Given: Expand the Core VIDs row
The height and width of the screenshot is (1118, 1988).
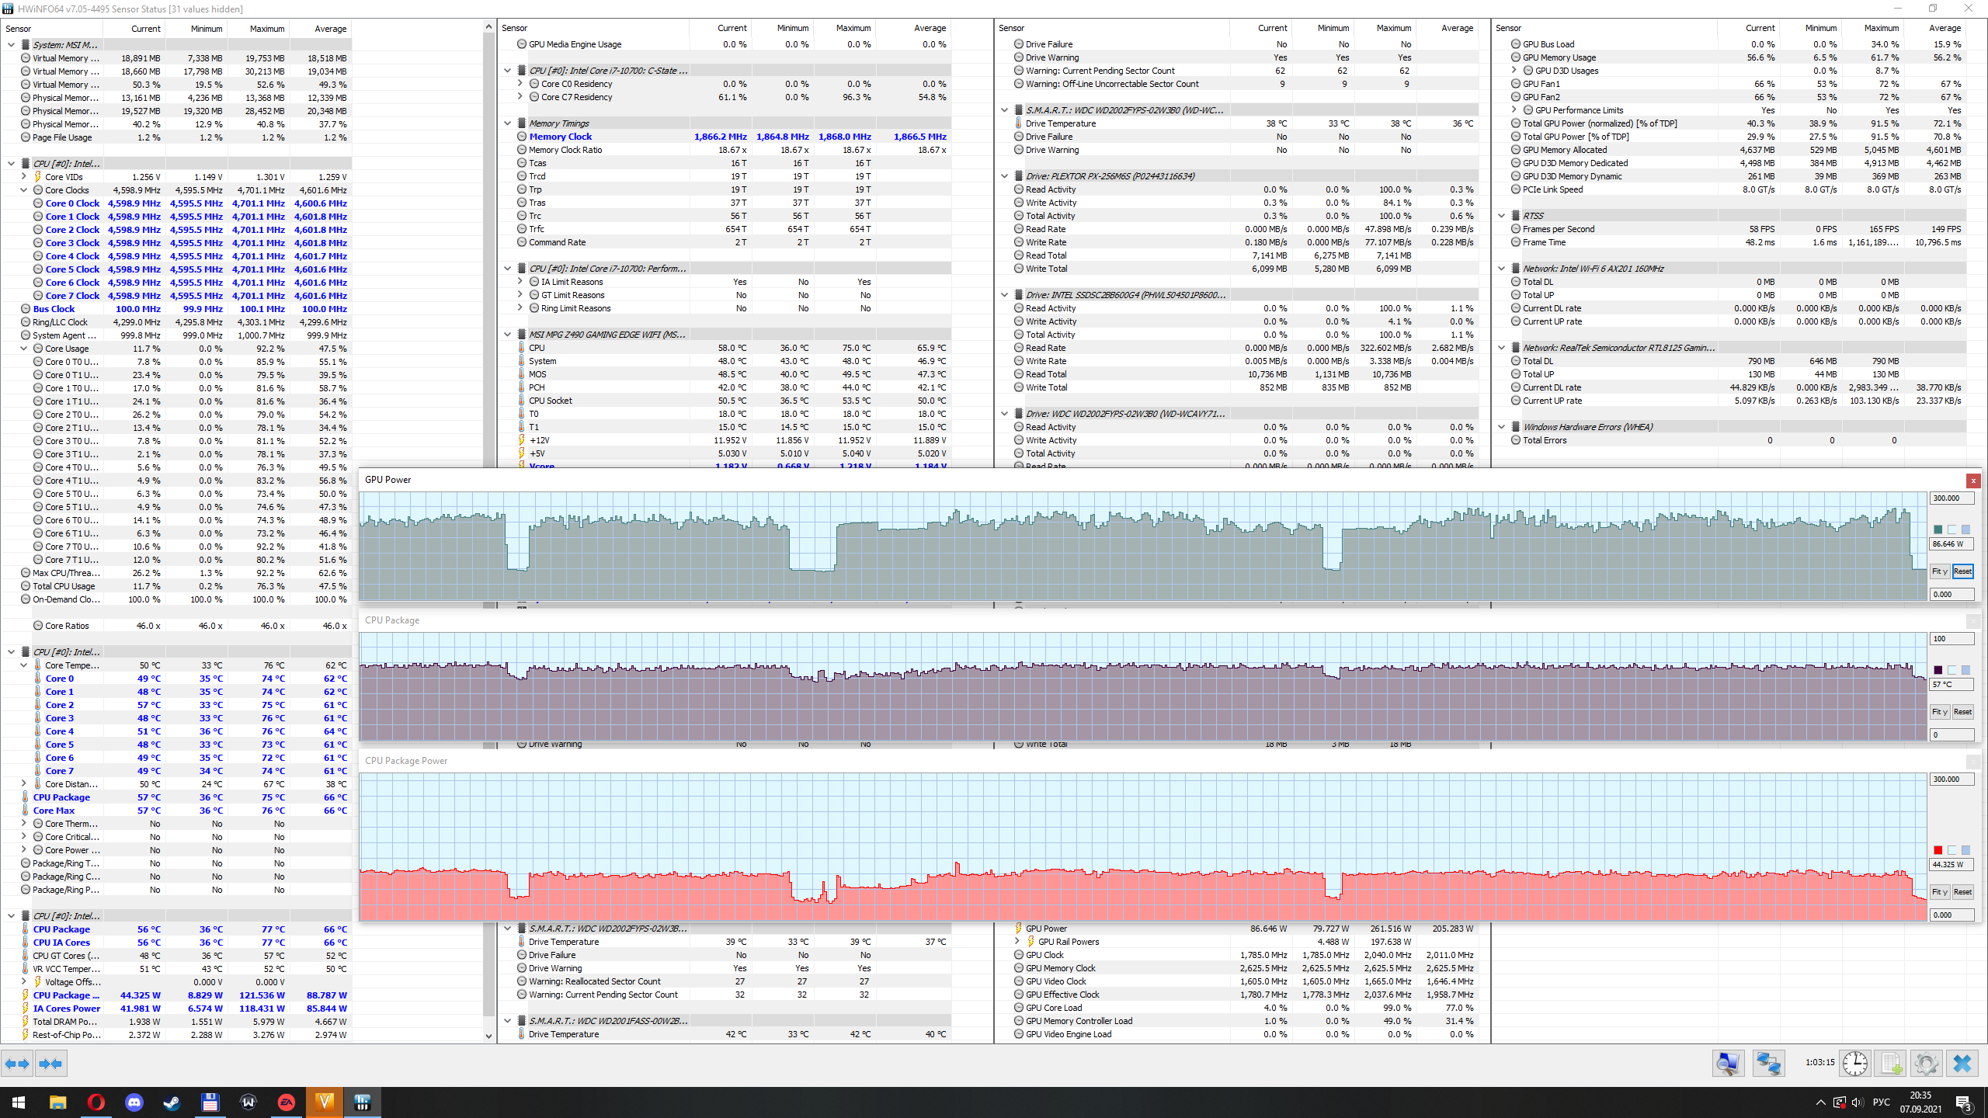Looking at the screenshot, I should click(24, 177).
